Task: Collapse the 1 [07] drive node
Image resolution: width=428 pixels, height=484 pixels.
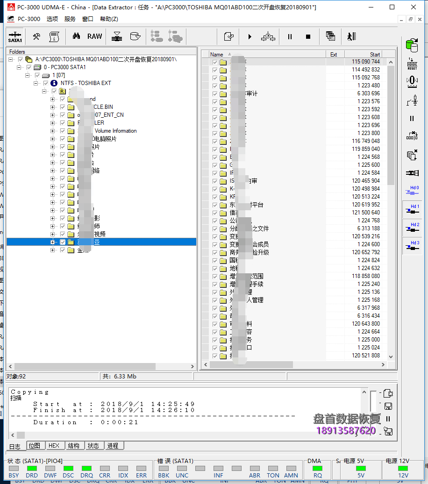Action: (28, 75)
